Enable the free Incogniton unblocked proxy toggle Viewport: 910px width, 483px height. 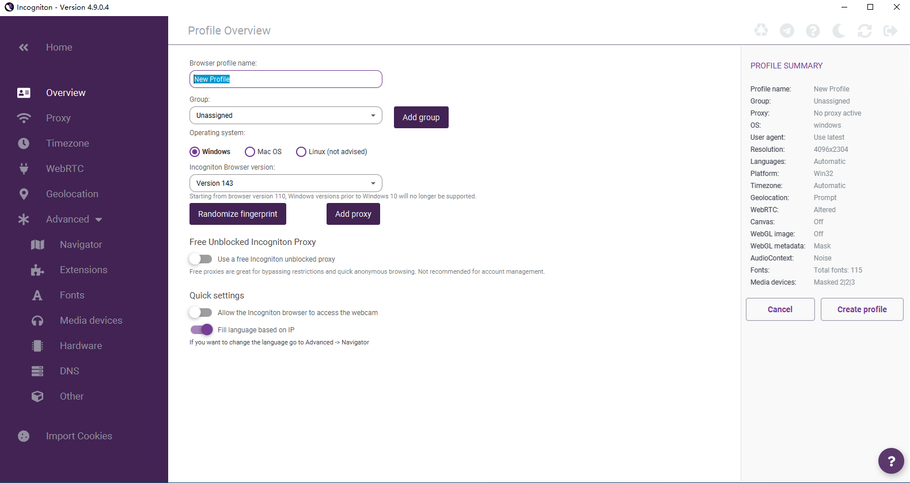click(201, 259)
